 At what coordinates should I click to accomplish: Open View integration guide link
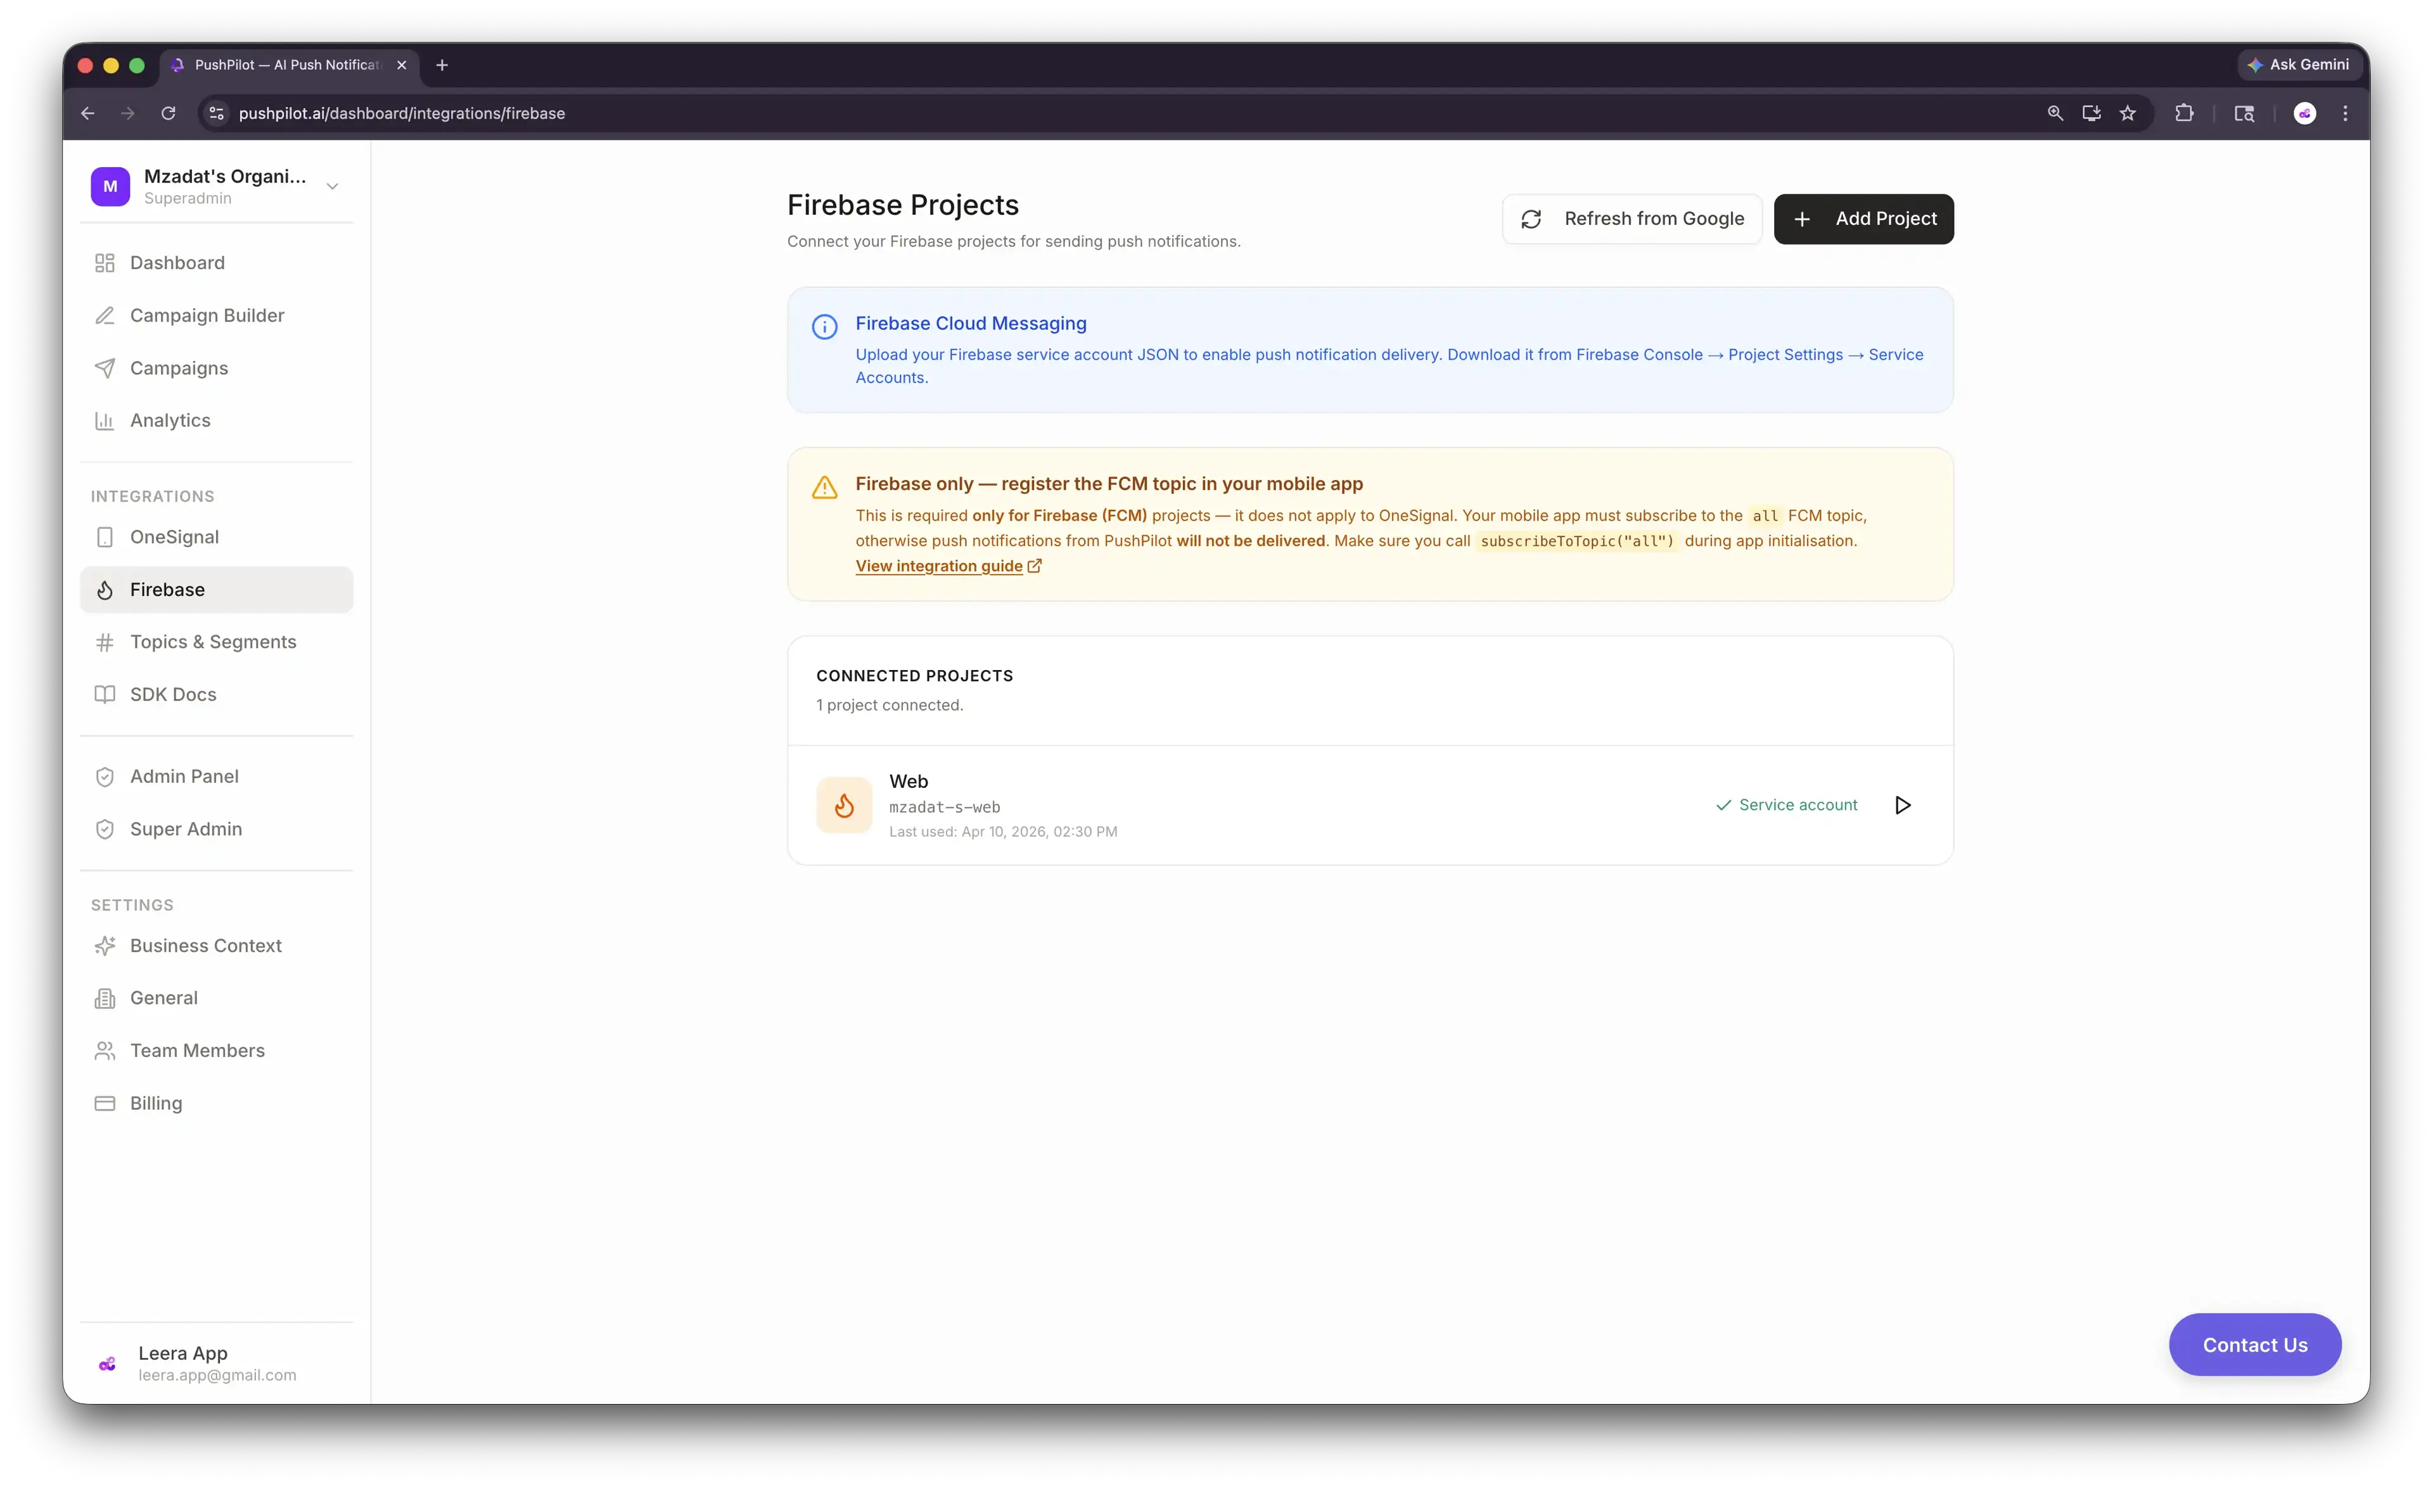(x=948, y=566)
